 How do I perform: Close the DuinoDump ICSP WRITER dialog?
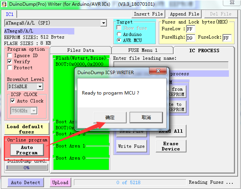click(158, 71)
